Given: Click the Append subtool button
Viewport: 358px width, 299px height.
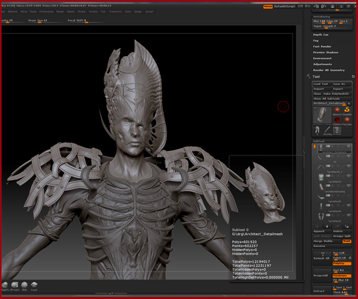Looking at the screenshot, I should (322, 232).
